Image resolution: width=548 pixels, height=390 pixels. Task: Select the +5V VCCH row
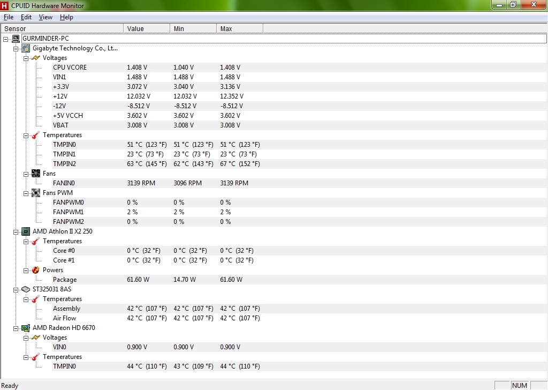[299, 115]
